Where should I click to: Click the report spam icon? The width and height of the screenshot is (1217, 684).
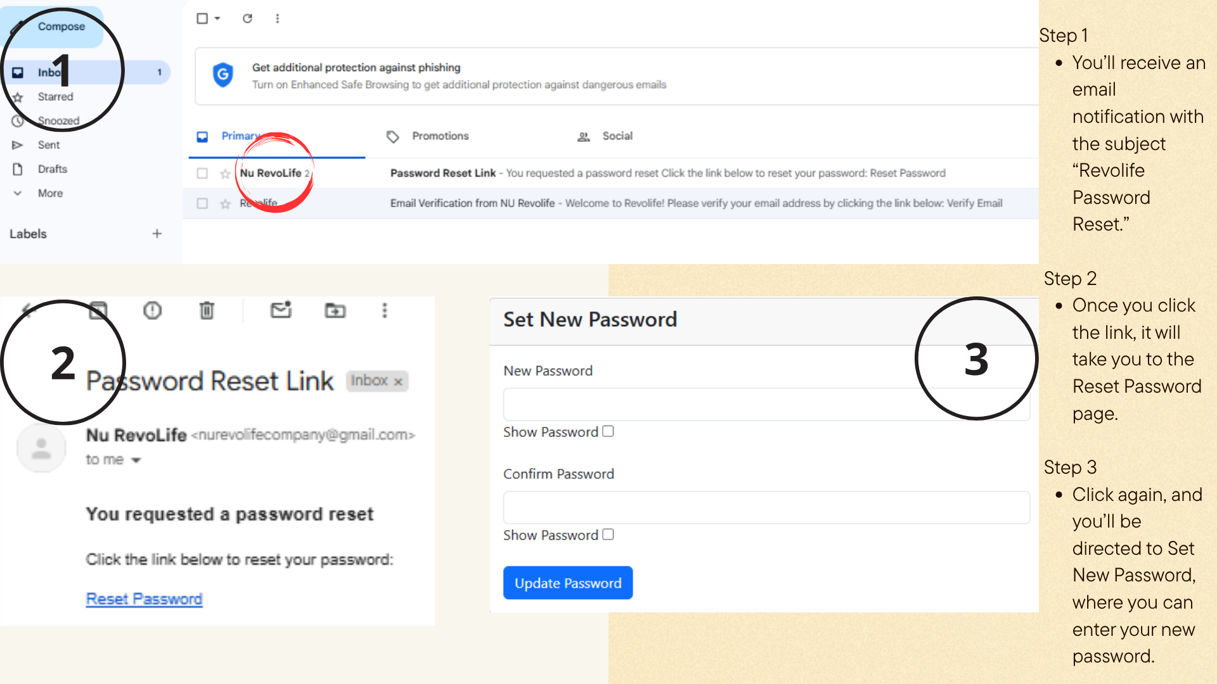point(152,310)
